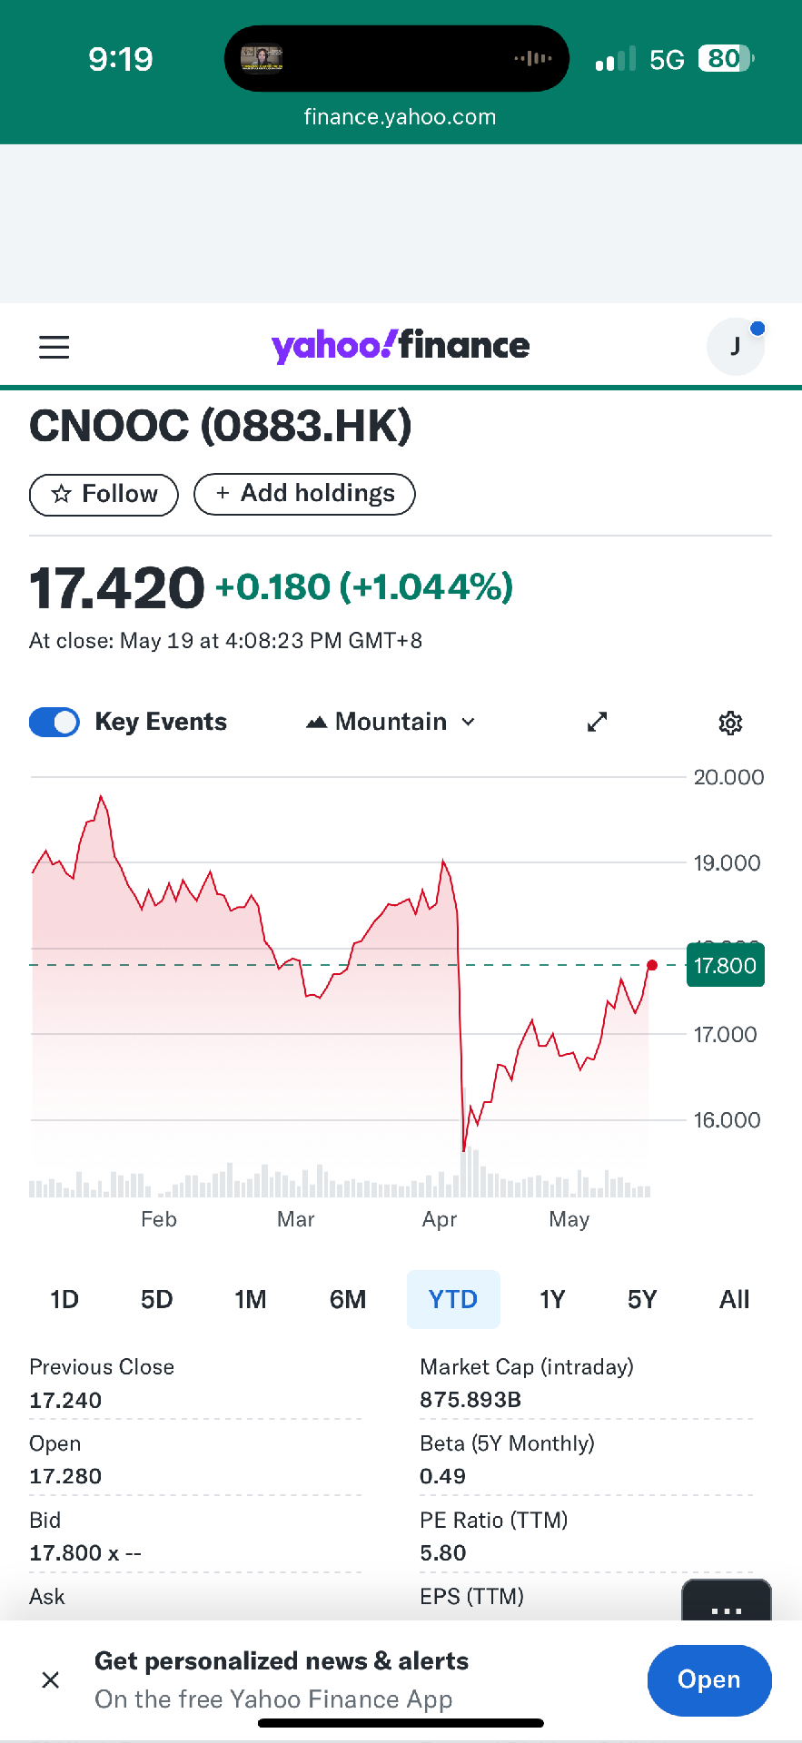Expand chart to full screen

[x=597, y=723]
